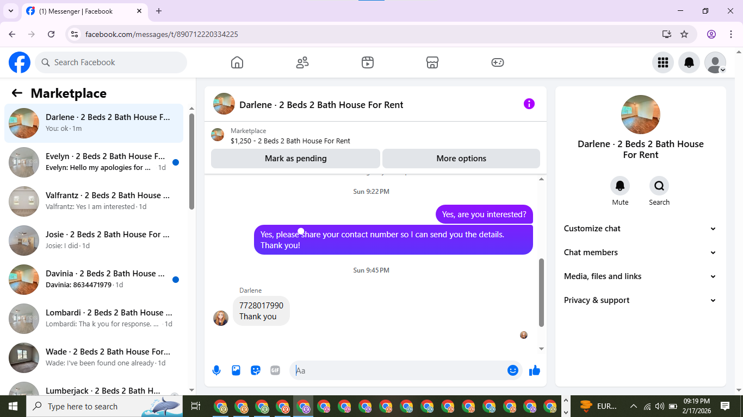
Task: Open Wade conversation in the list
Action: (94, 358)
